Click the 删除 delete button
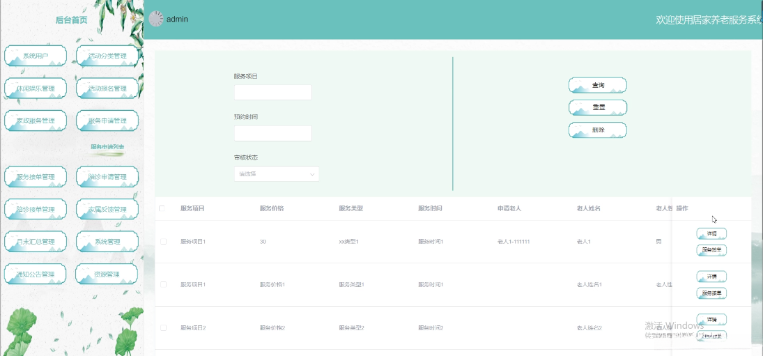The image size is (763, 356). 598,130
